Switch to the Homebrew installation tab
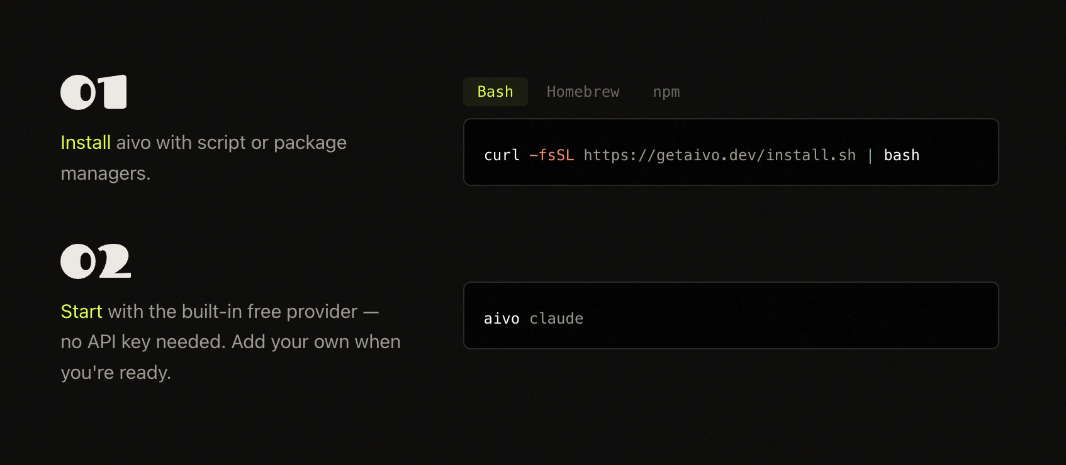Screen dimensions: 1066x465 (x=583, y=92)
